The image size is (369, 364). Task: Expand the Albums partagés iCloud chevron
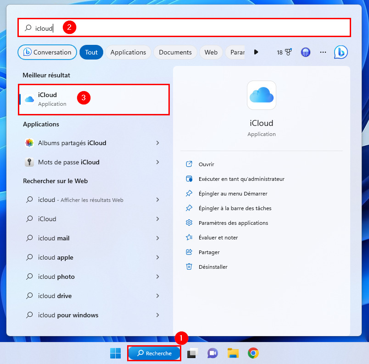158,143
